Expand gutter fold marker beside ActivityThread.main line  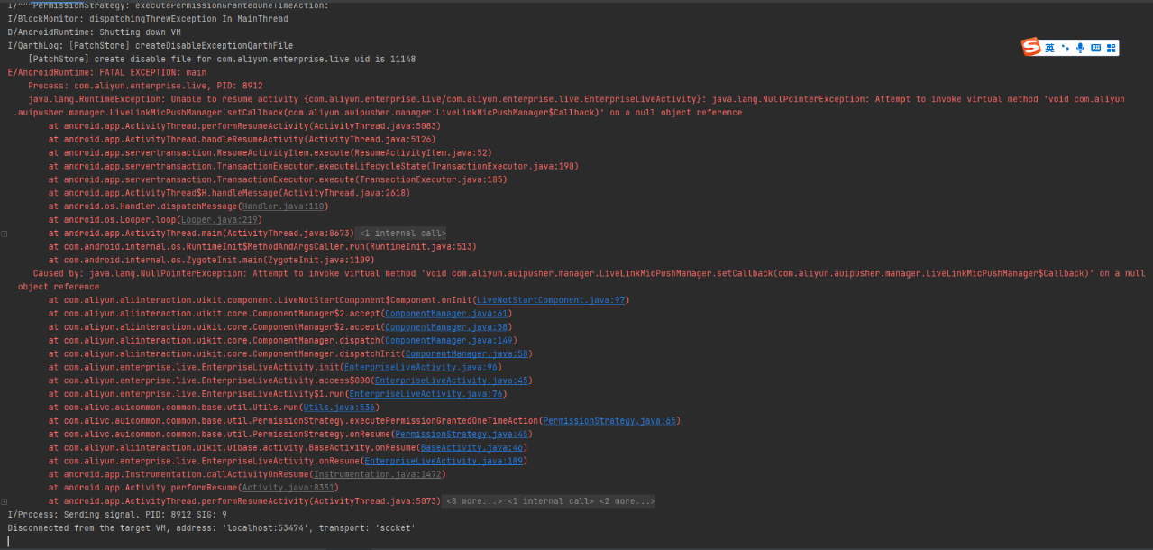point(5,234)
